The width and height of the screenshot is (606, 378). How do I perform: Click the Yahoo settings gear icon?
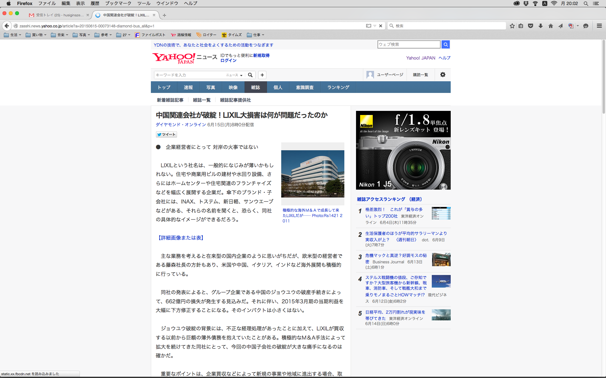click(443, 75)
